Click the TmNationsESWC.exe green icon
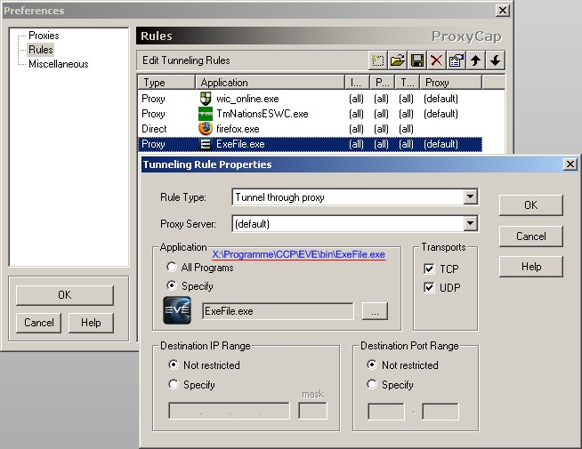The height and width of the screenshot is (449, 582). [206, 114]
